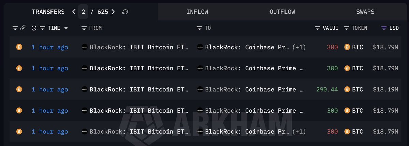409x146 pixels.
Task: Open the VALUE column filter
Action: [318, 28]
